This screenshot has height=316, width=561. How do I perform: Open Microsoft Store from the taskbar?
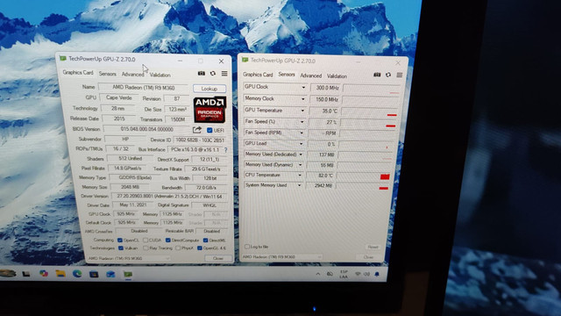[94, 275]
